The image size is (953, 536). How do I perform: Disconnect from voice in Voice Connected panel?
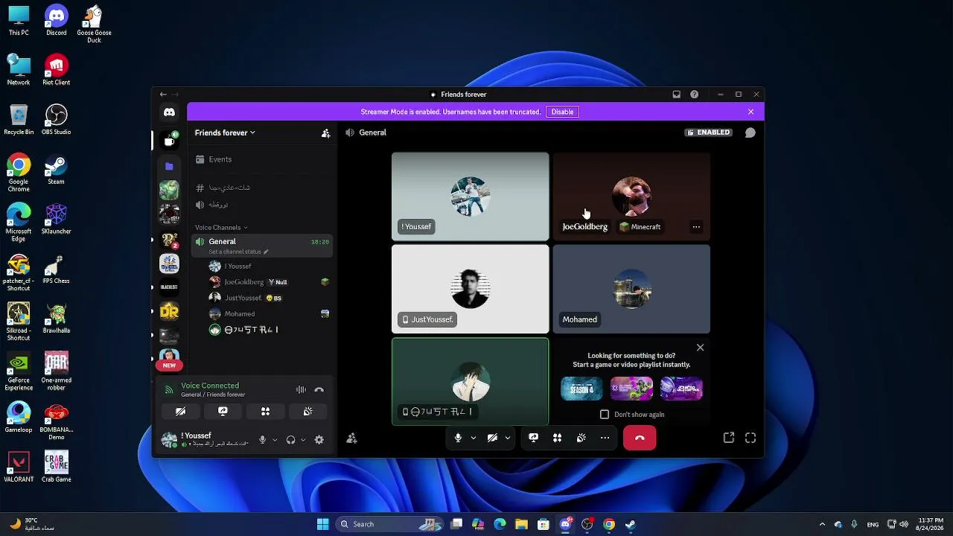pos(319,390)
